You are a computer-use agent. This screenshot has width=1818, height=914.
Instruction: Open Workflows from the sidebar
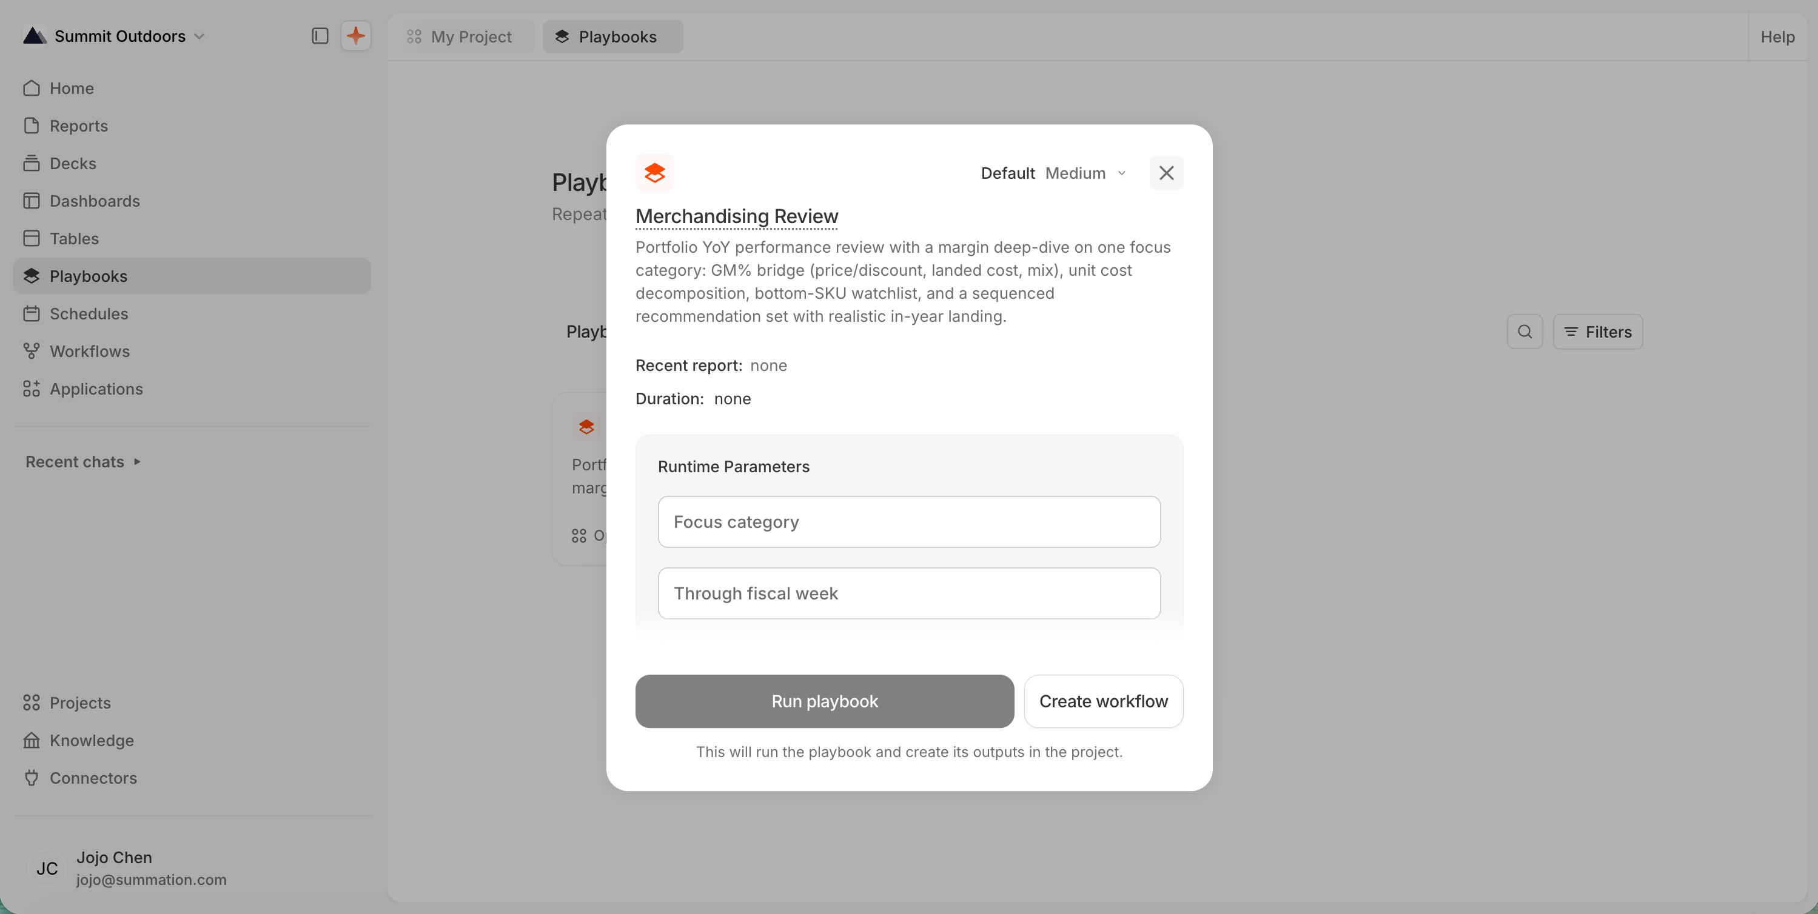pos(192,351)
